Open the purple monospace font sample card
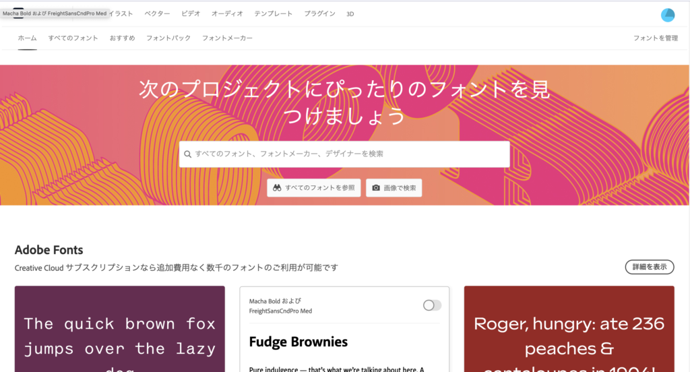The image size is (690, 372). 120,329
